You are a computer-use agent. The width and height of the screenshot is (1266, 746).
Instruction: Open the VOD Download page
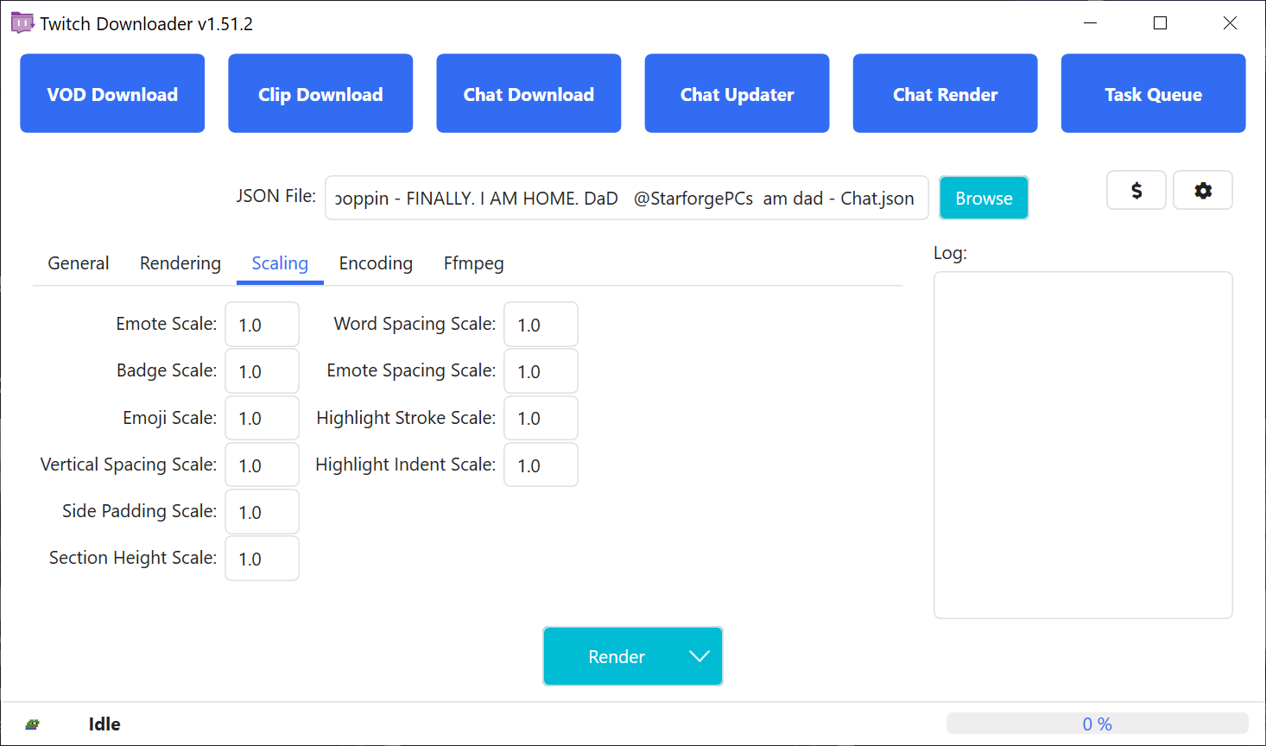(112, 93)
